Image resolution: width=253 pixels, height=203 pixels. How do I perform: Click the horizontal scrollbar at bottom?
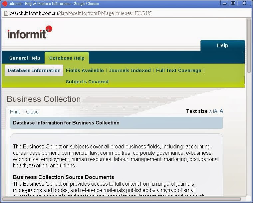(121, 199)
